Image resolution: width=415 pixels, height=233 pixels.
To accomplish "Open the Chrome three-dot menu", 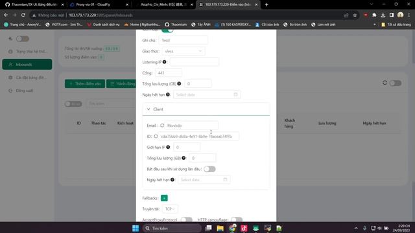I will [x=409, y=15].
